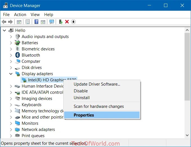Screen dimensions: 191x147
Task: Click the blue Help question-mark icon
Action: [36, 22]
